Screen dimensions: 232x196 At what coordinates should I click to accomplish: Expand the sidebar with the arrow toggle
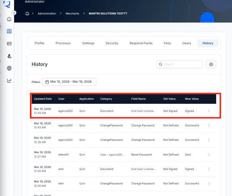(x=14, y=13)
